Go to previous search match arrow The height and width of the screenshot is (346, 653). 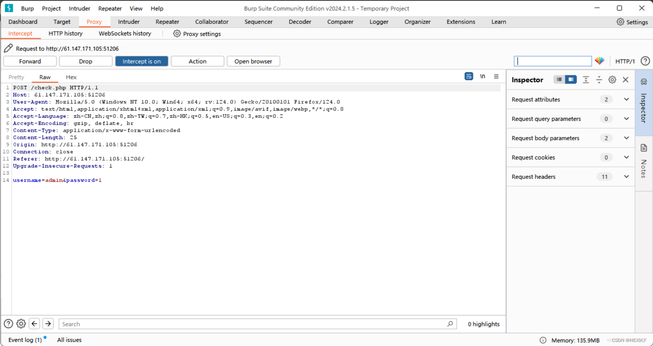click(x=35, y=324)
